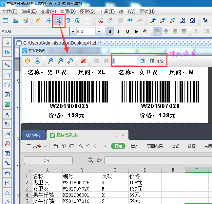
Task: Expand the Arial font dropdown
Action: click(x=72, y=31)
